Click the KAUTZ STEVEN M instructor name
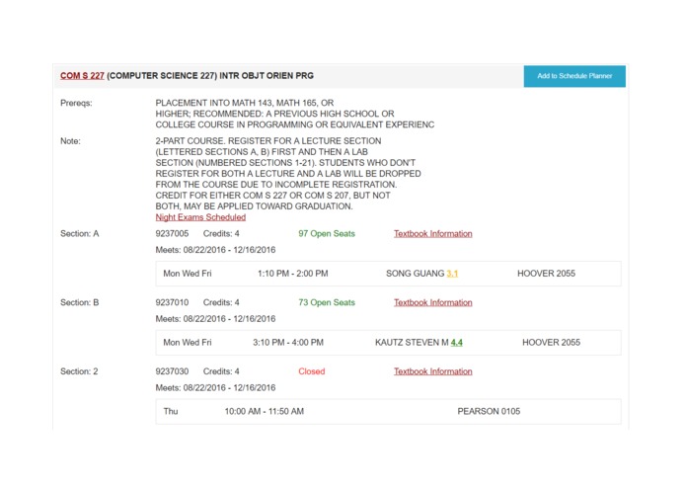The width and height of the screenshot is (686, 488). coord(412,342)
